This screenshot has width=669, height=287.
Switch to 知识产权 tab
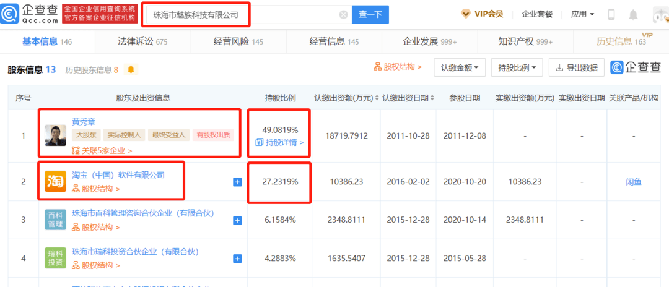pos(525,41)
